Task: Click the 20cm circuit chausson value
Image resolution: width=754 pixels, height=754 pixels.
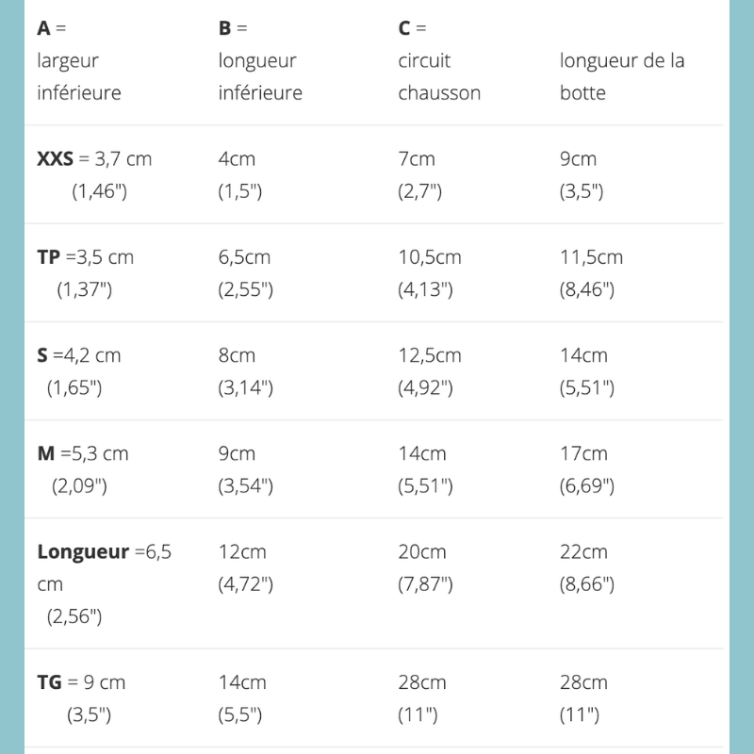Action: pyautogui.click(x=422, y=551)
